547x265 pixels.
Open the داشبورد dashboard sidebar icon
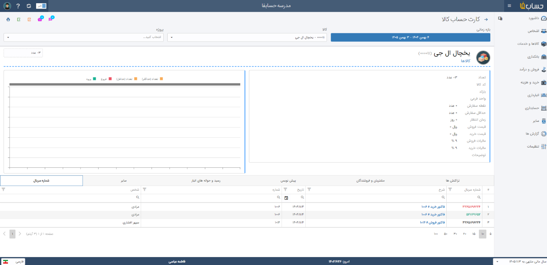tap(543, 18)
